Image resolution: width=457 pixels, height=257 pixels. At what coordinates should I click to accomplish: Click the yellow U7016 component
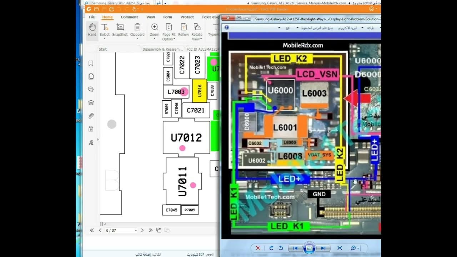199,91
